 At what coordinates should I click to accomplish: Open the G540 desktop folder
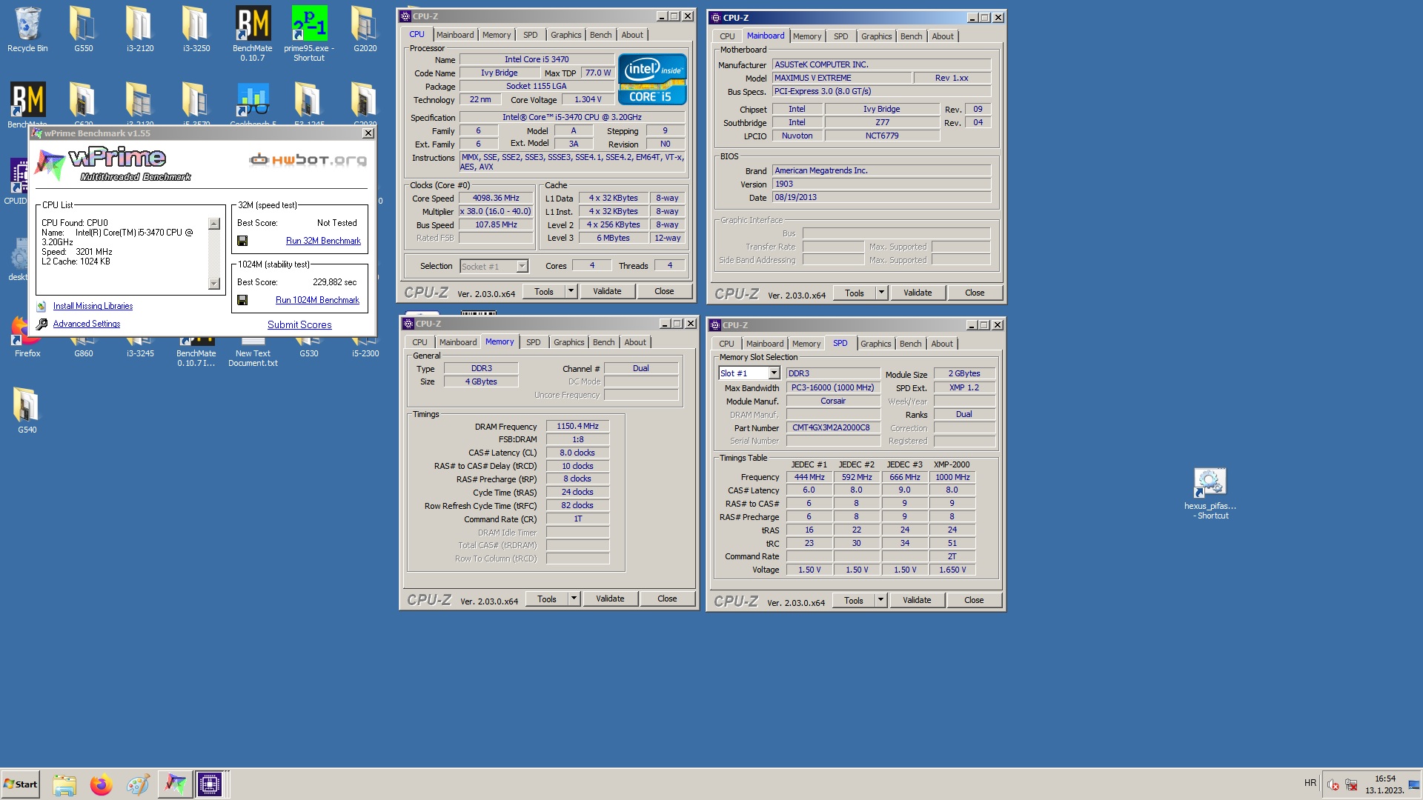pos(27,410)
